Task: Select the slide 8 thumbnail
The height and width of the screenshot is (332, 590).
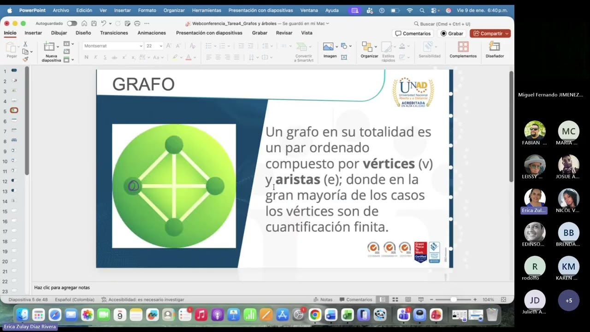Action: click(x=14, y=140)
